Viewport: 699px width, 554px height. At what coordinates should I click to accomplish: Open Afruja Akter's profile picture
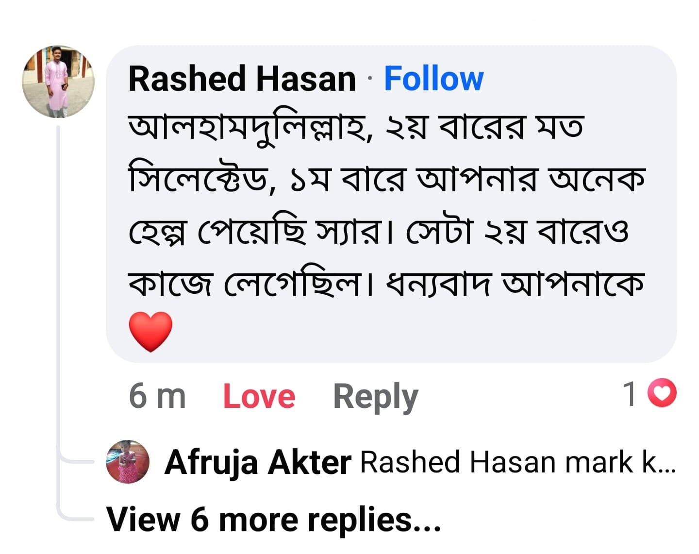pos(128,462)
